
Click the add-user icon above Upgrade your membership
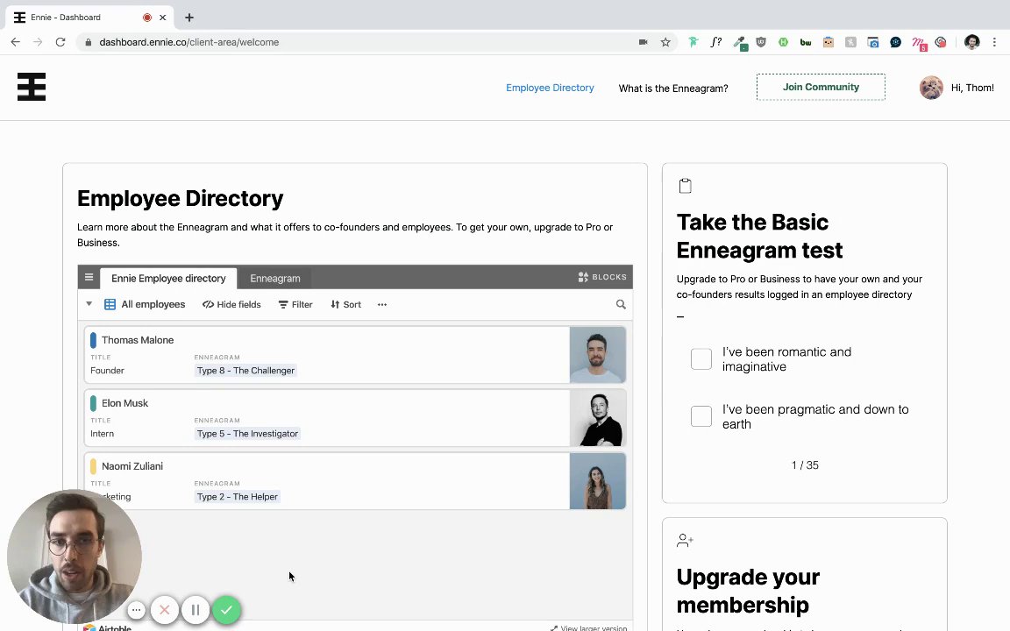tap(685, 540)
